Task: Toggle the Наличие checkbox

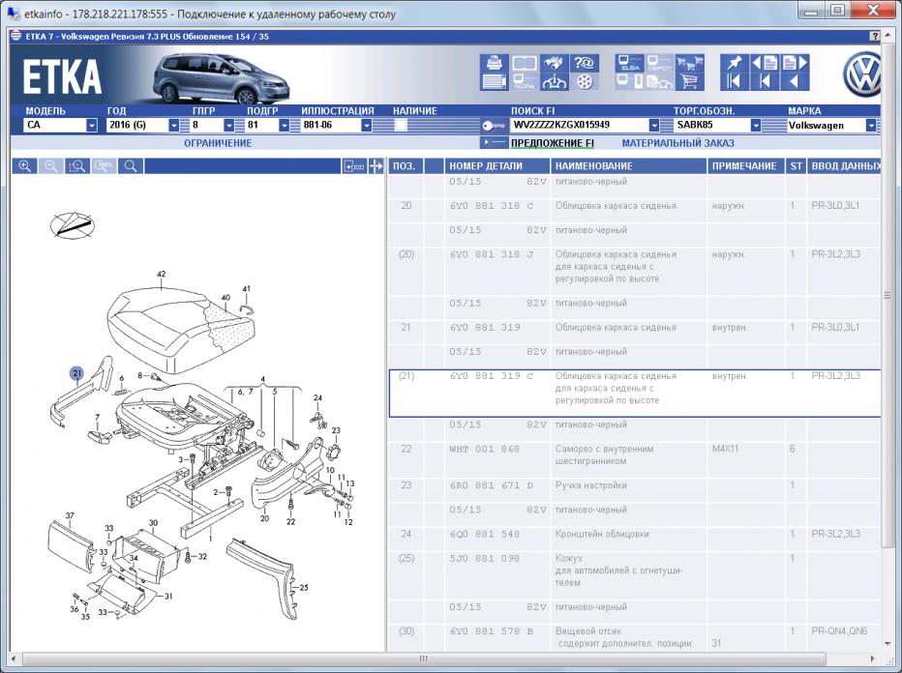Action: pyautogui.click(x=401, y=126)
